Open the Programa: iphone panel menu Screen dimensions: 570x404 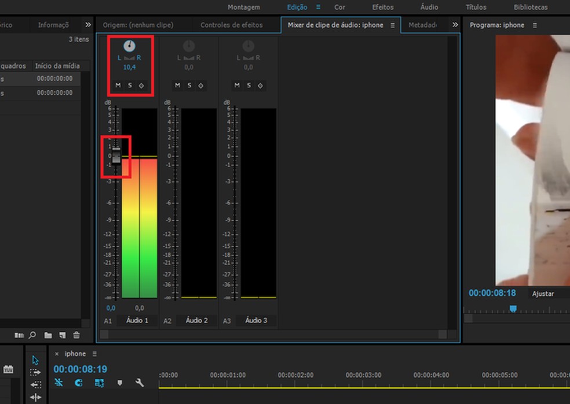[535, 25]
